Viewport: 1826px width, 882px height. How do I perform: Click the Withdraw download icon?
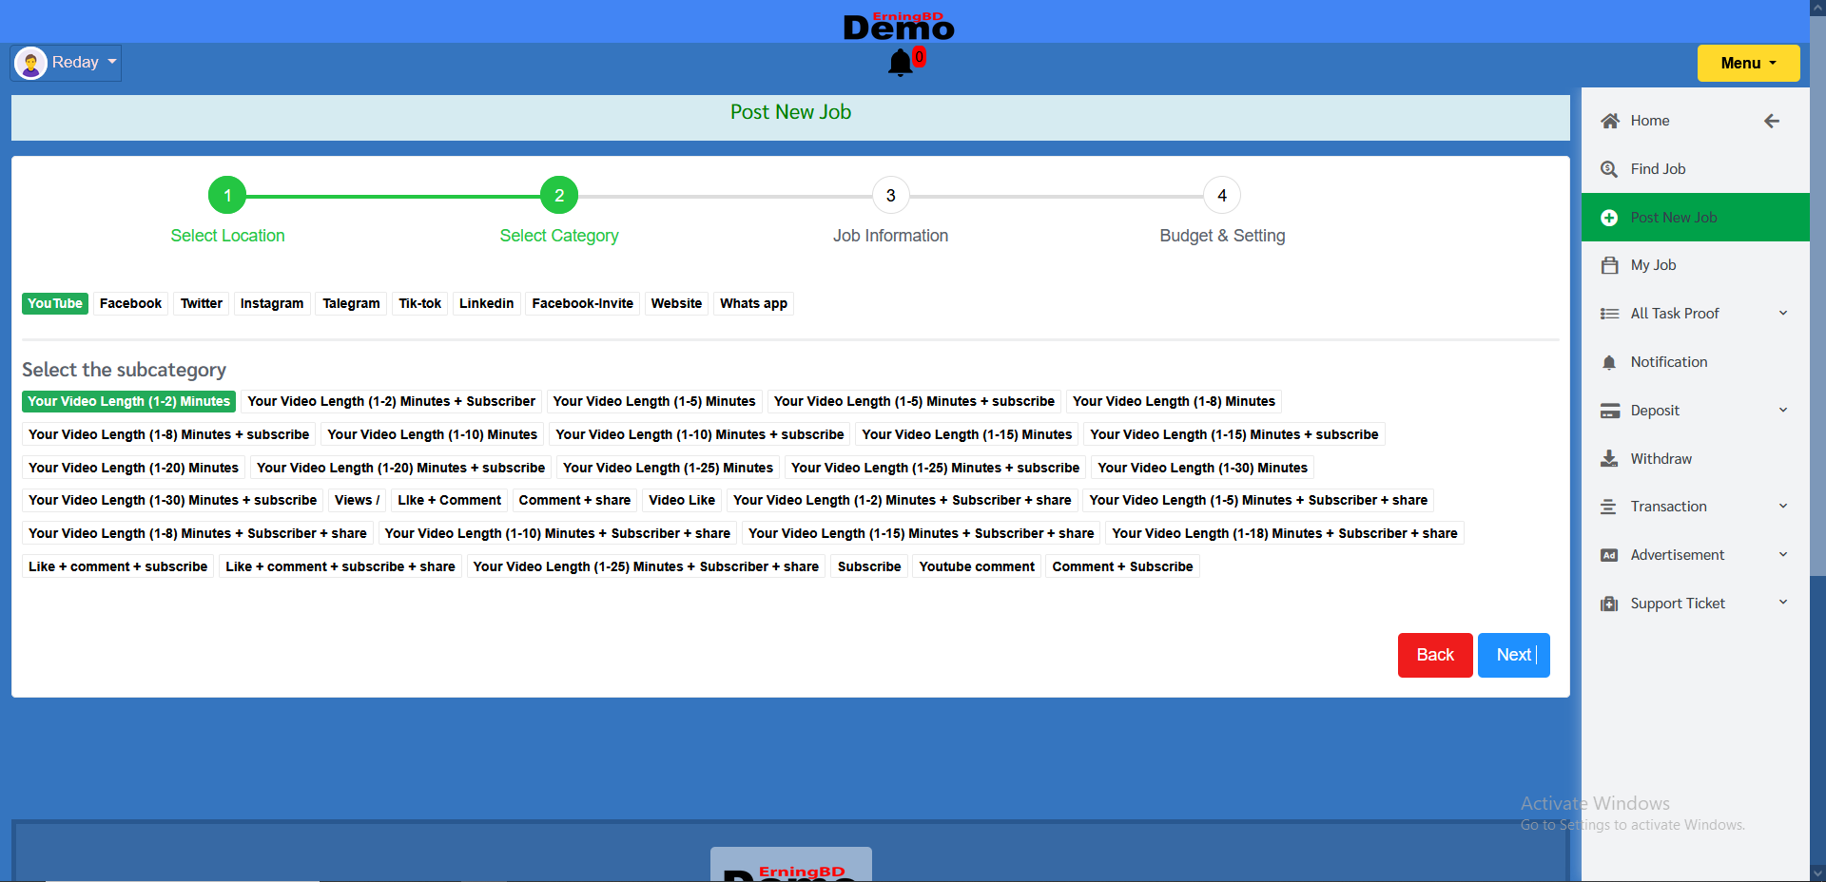tap(1609, 459)
